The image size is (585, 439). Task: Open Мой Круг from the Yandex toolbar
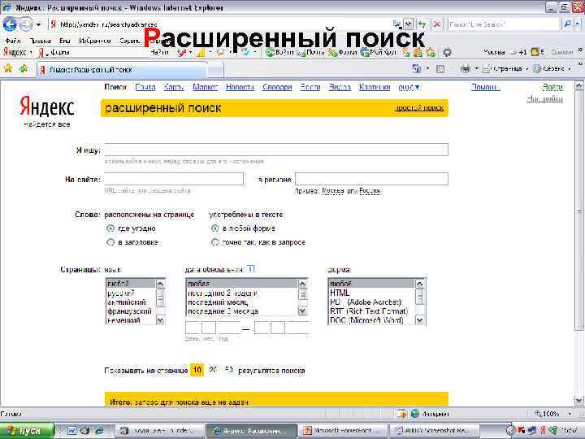point(379,52)
